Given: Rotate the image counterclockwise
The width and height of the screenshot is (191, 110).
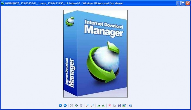Looking at the screenshot, I should pyautogui.click(x=103, y=105).
